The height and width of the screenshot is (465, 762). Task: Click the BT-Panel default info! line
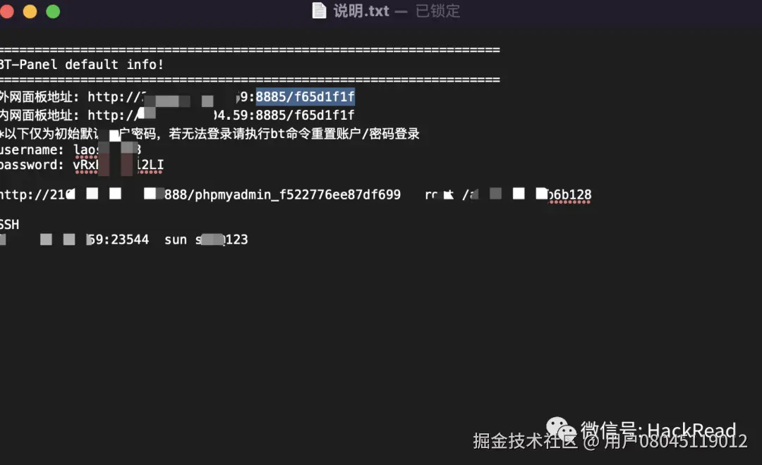[x=82, y=64]
